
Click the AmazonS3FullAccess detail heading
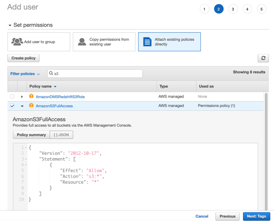click(39, 119)
